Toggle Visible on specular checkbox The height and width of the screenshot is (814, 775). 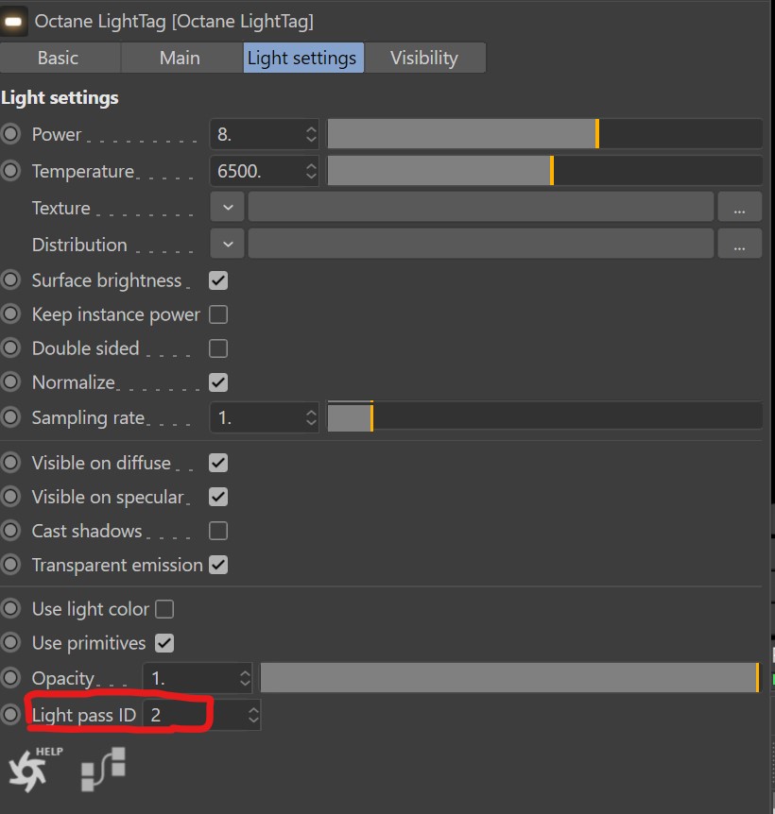coord(218,497)
